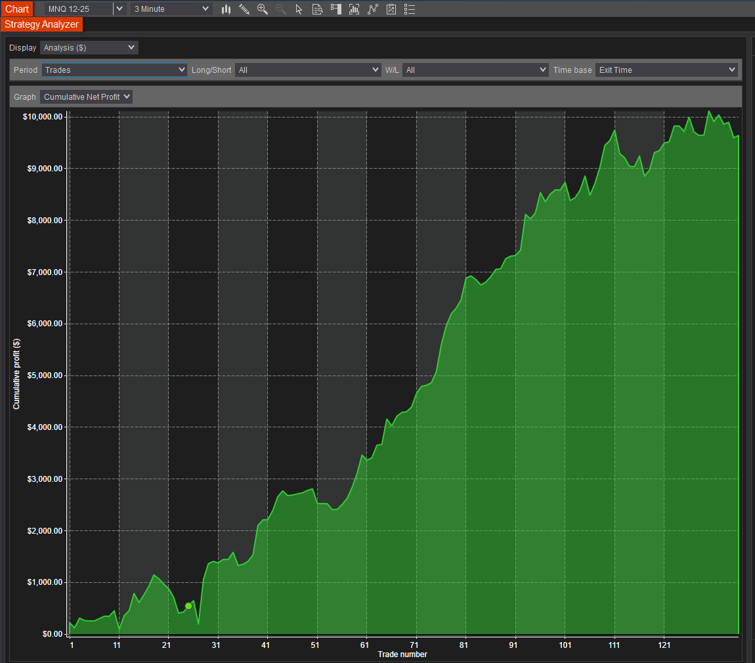Screen dimensions: 755x663
Task: Toggle the Chart Trader panel icon
Action: point(336,9)
